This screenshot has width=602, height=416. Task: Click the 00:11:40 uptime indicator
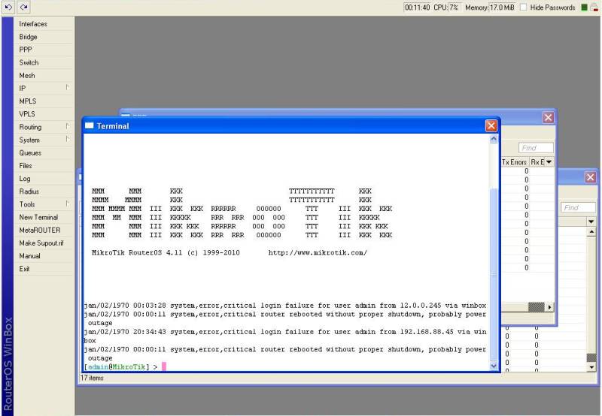point(418,8)
